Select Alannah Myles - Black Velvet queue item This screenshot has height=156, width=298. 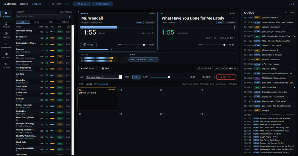pyautogui.click(x=269, y=101)
